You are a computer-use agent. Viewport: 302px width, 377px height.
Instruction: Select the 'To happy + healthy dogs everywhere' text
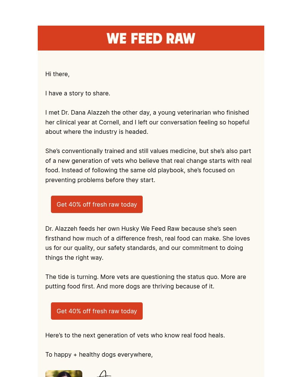(x=99, y=354)
